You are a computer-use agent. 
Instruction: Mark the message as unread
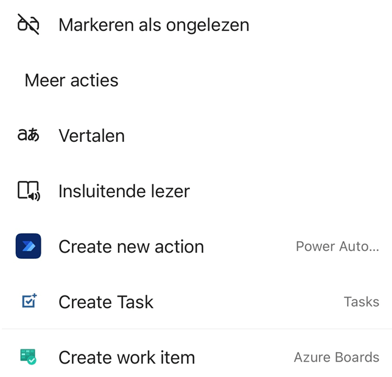pyautogui.click(x=153, y=25)
